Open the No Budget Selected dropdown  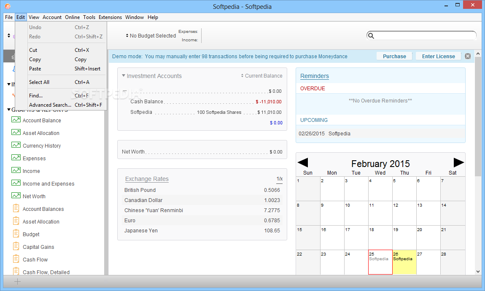(x=151, y=36)
